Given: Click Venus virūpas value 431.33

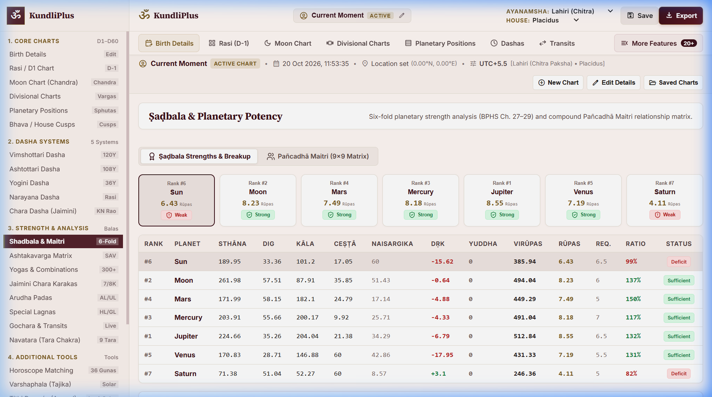Looking at the screenshot, I should point(525,355).
